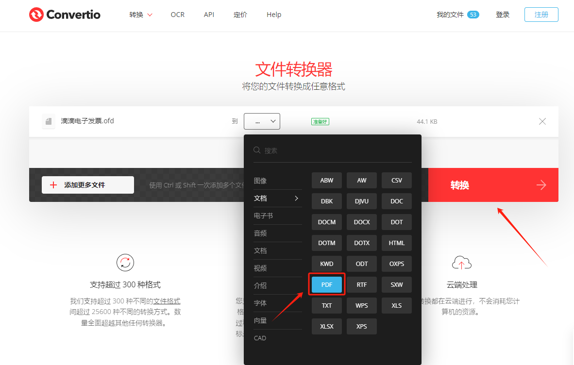This screenshot has width=574, height=365.
Task: Click the format search field
Action: (332, 150)
